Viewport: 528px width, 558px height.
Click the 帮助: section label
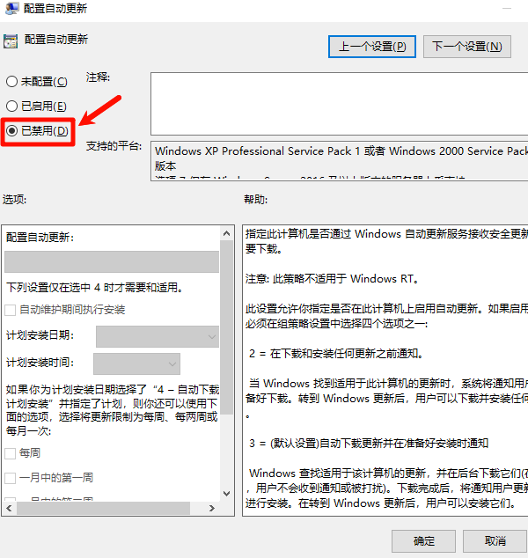(x=255, y=199)
